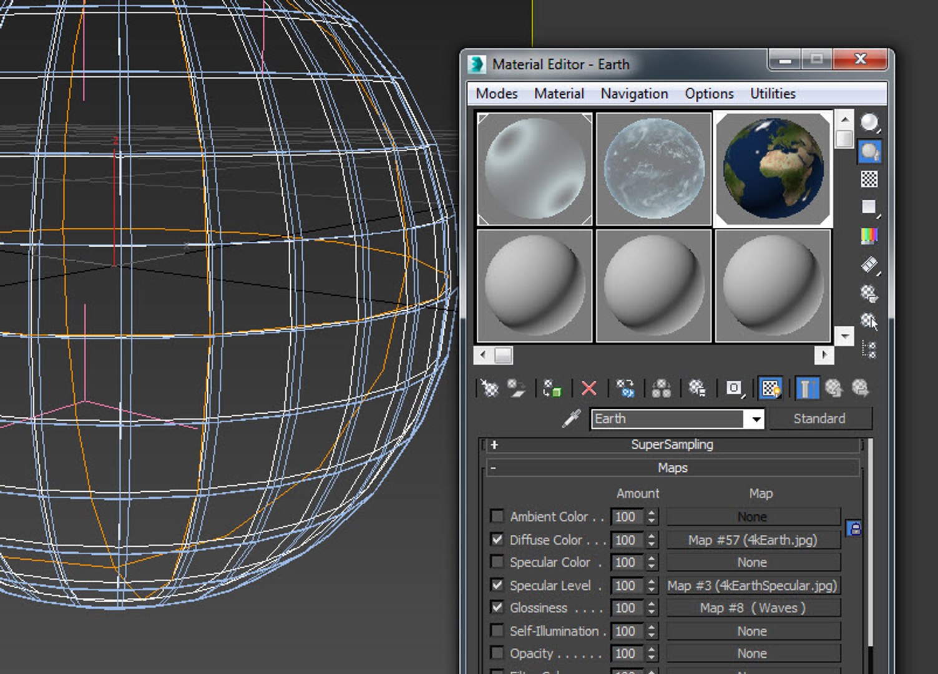Click the Put to Library icon
938x674 pixels.
(x=697, y=388)
